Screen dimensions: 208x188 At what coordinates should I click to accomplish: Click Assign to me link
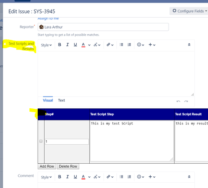click(x=48, y=19)
